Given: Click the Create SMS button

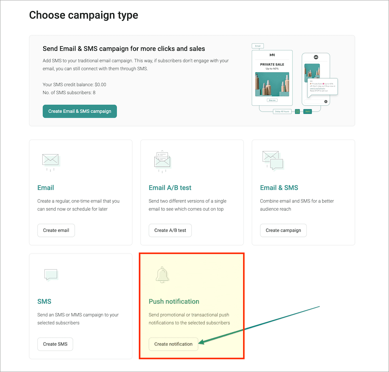Looking at the screenshot, I should (x=55, y=344).
